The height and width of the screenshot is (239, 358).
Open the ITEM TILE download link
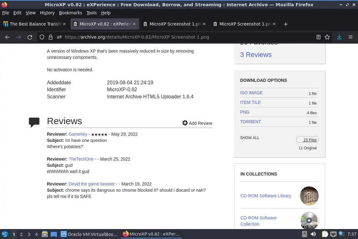(250, 102)
